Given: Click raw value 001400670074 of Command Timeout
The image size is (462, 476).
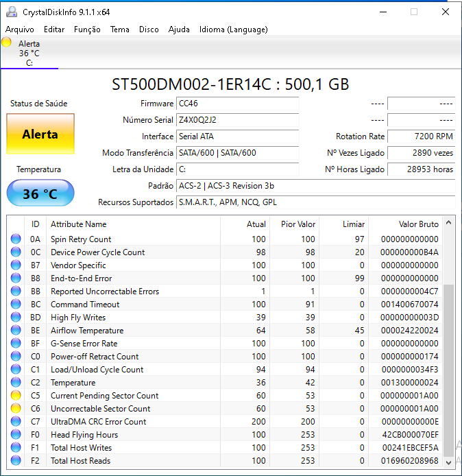Looking at the screenshot, I should click(x=409, y=304).
